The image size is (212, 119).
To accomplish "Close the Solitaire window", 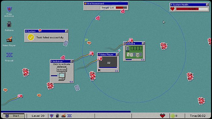I will 143,44.
